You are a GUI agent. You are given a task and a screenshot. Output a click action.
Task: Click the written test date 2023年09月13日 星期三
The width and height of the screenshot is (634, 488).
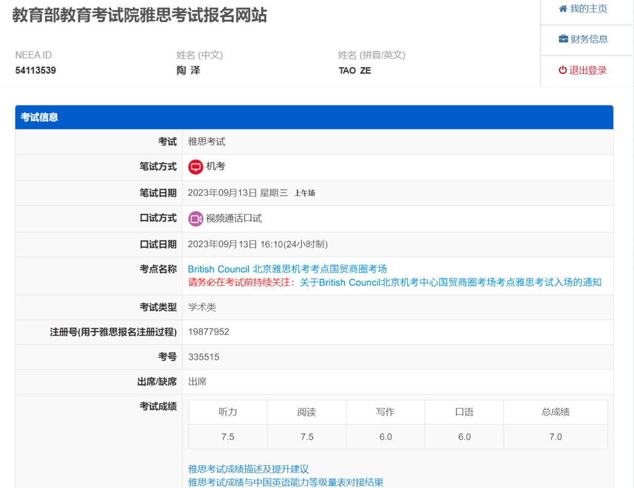pyautogui.click(x=238, y=193)
